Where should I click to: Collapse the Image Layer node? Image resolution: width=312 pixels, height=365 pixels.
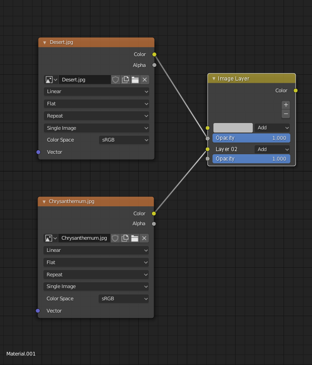(214, 79)
